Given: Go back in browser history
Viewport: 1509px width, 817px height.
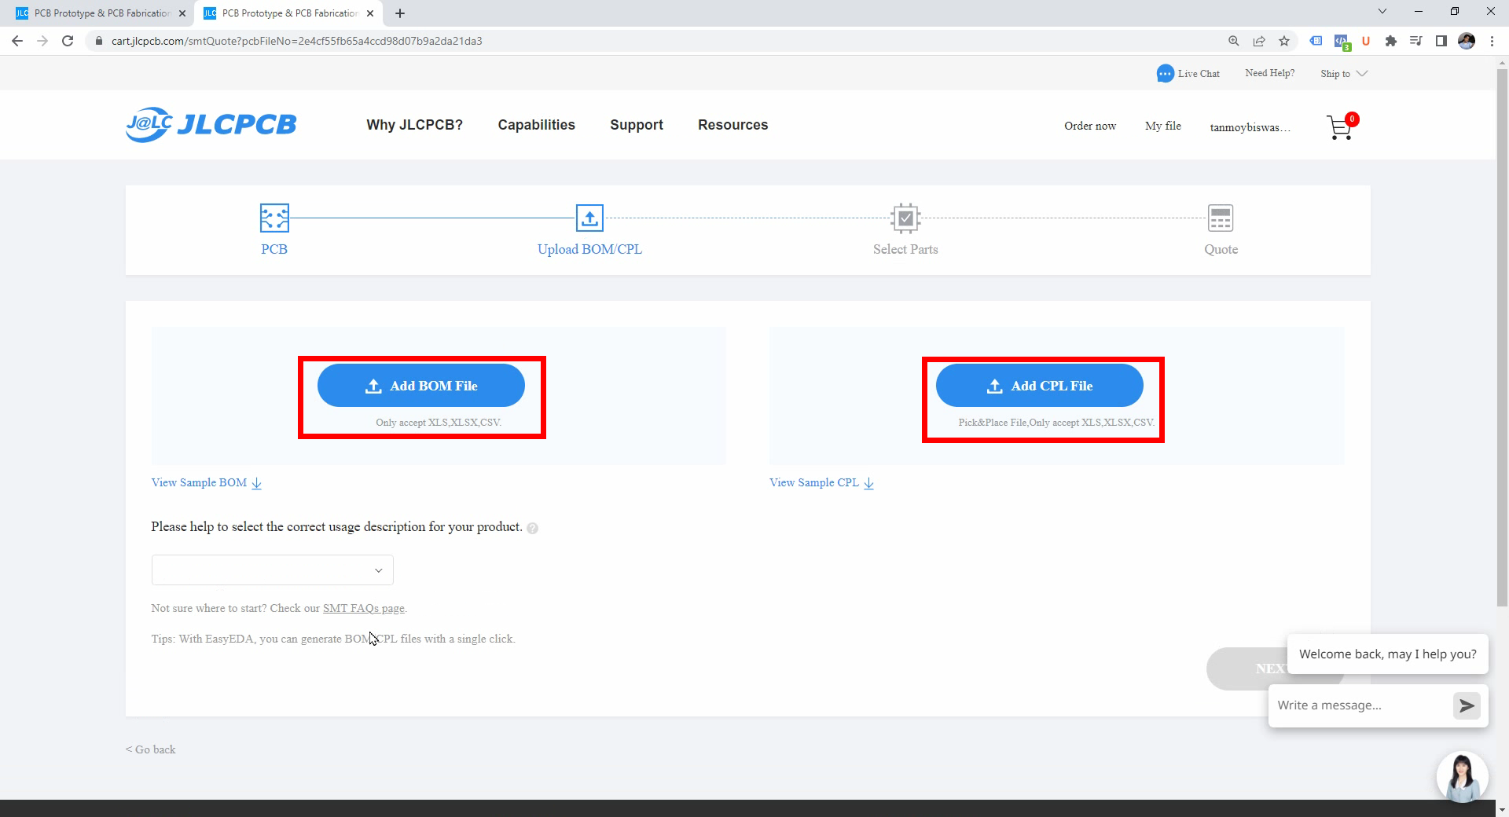Looking at the screenshot, I should click(17, 41).
